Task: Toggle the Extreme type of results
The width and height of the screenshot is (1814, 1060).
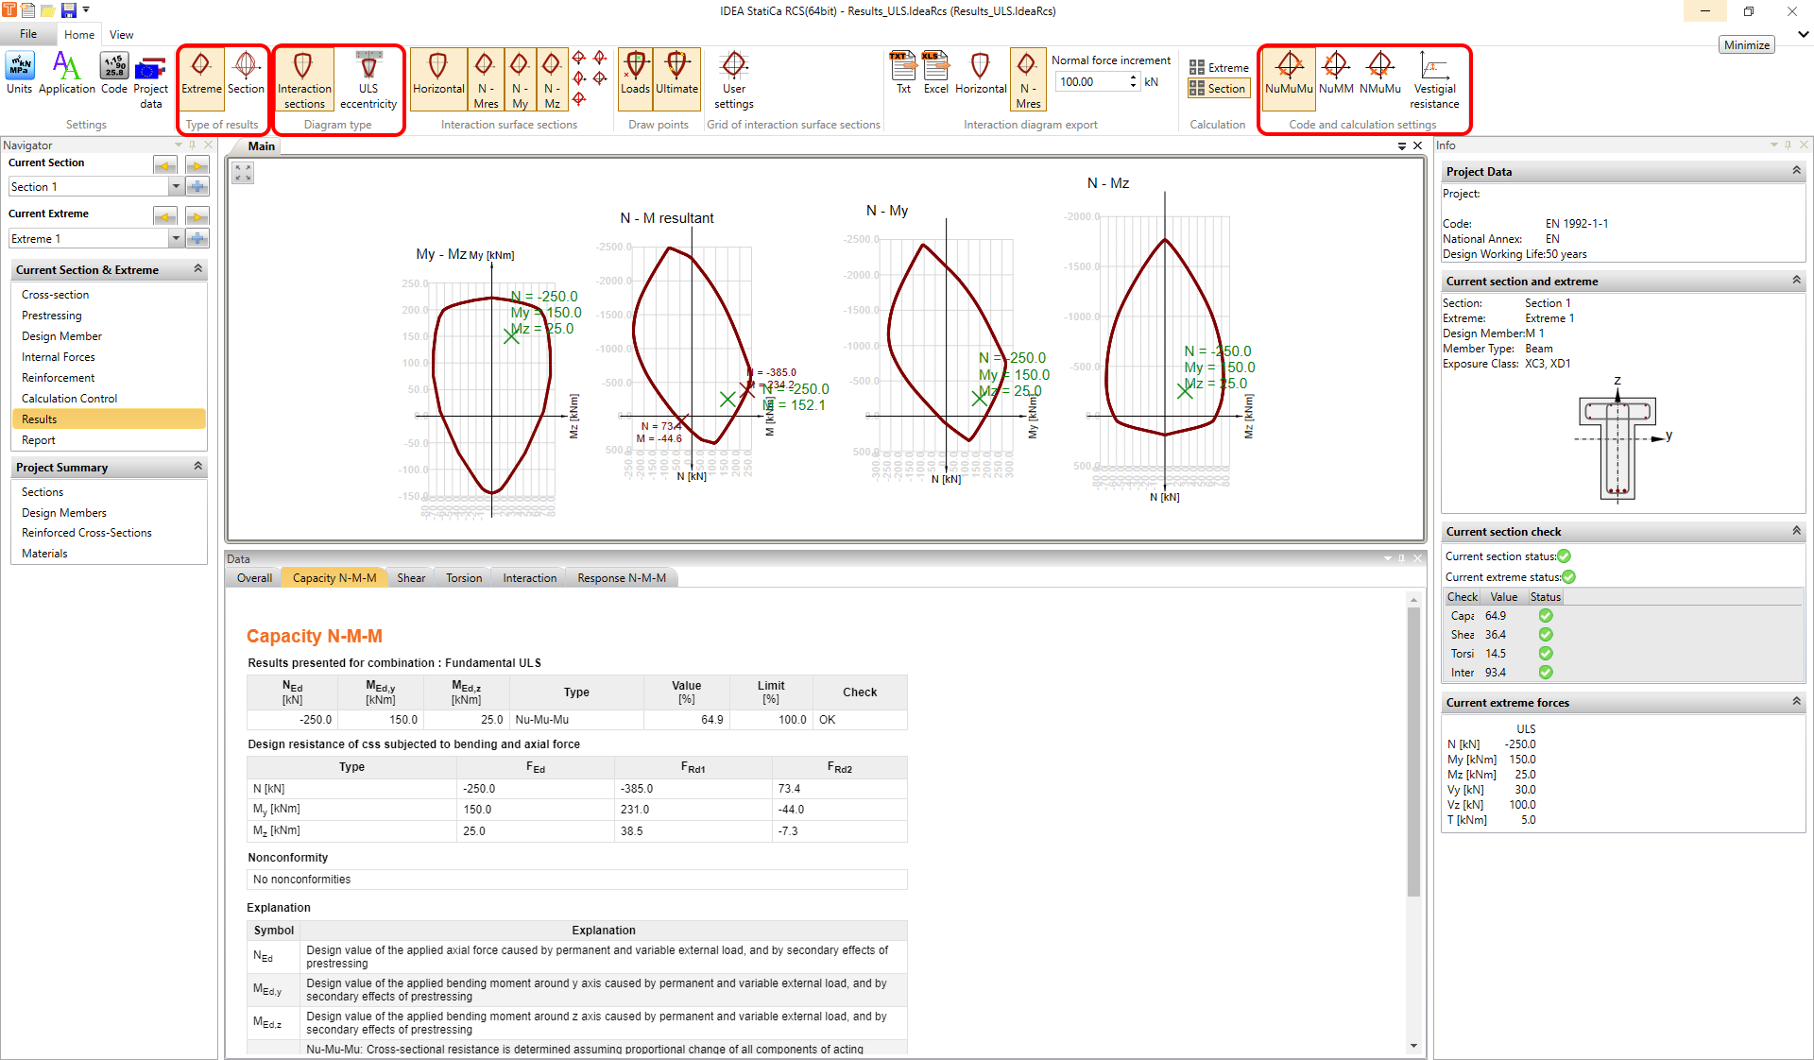Action: [x=201, y=74]
